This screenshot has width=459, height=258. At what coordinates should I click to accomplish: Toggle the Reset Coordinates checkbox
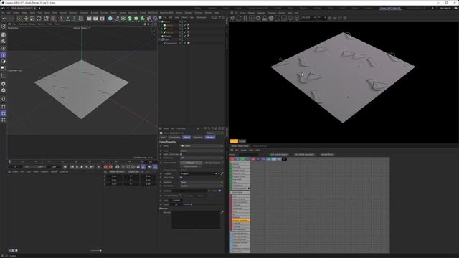[x=181, y=154]
